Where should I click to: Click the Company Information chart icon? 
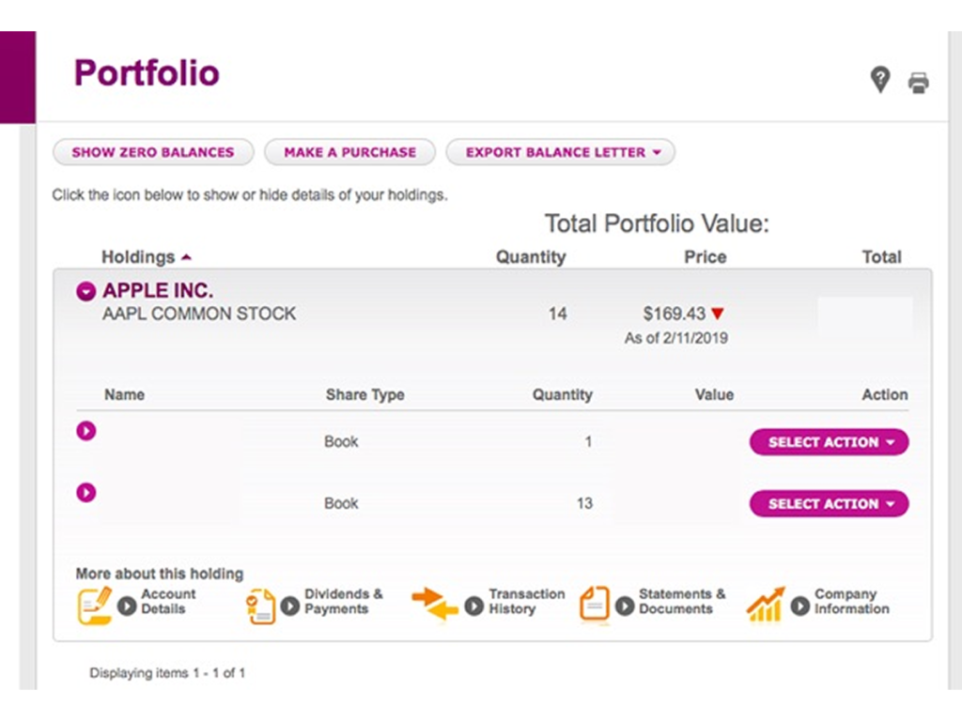(765, 605)
